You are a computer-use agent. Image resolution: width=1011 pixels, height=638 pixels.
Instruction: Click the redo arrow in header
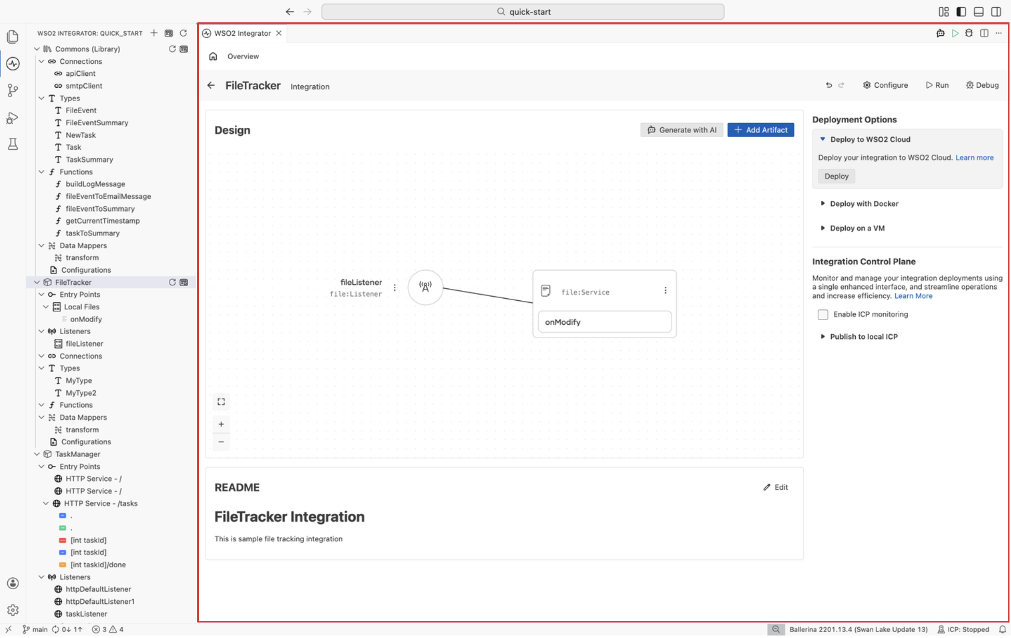[841, 85]
